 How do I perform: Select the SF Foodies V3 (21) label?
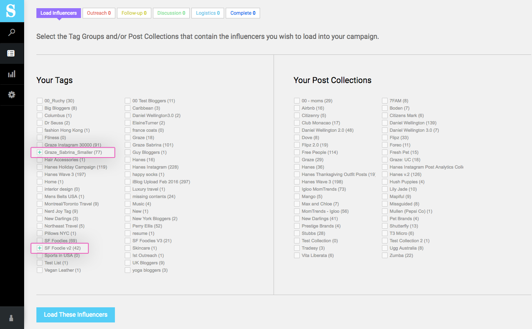[152, 241]
